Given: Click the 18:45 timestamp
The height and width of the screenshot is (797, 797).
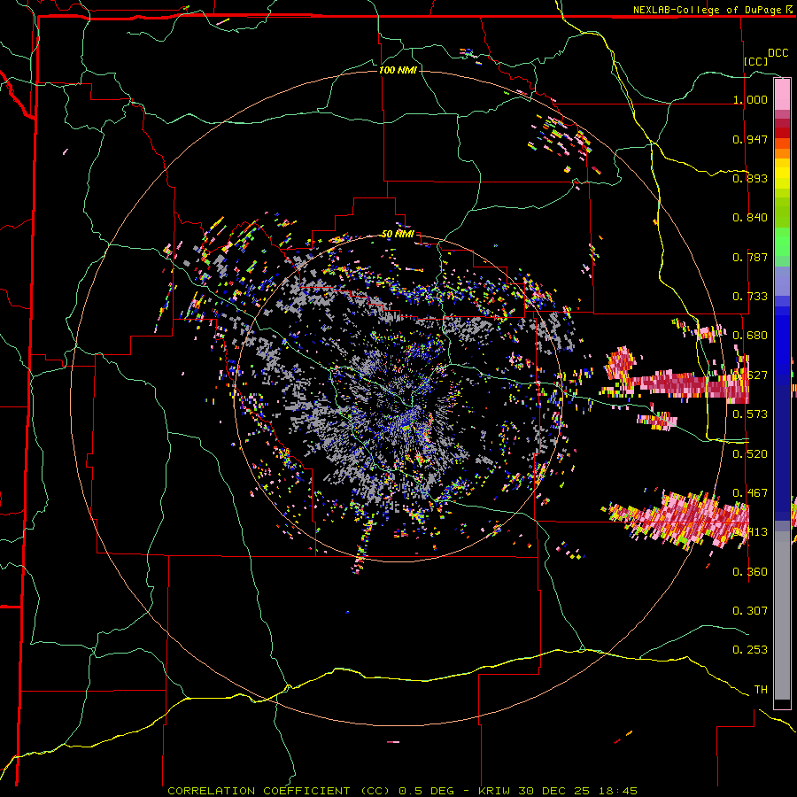Looking at the screenshot, I should (x=616, y=791).
